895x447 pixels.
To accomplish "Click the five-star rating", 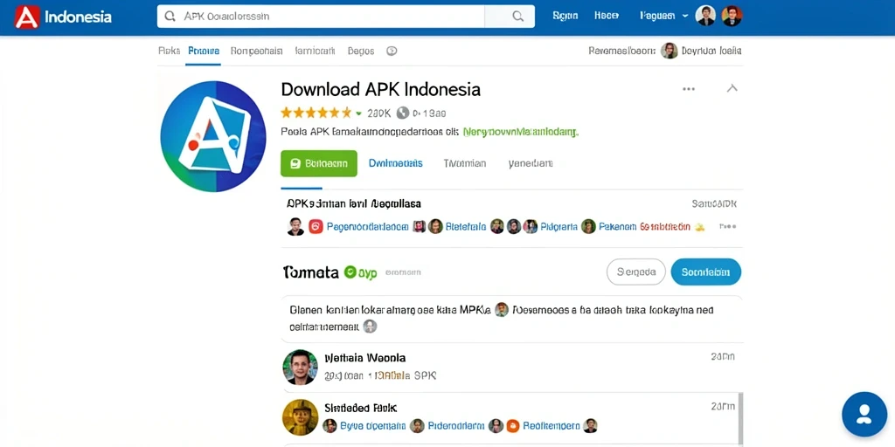I will [x=316, y=113].
